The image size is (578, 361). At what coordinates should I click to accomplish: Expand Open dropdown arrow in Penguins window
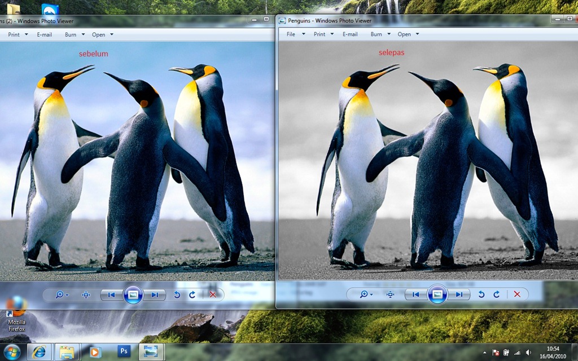click(418, 34)
